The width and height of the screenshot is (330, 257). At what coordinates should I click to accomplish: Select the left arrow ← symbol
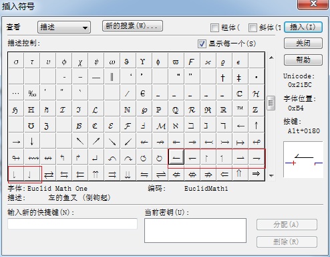pyautogui.click(x=240, y=125)
